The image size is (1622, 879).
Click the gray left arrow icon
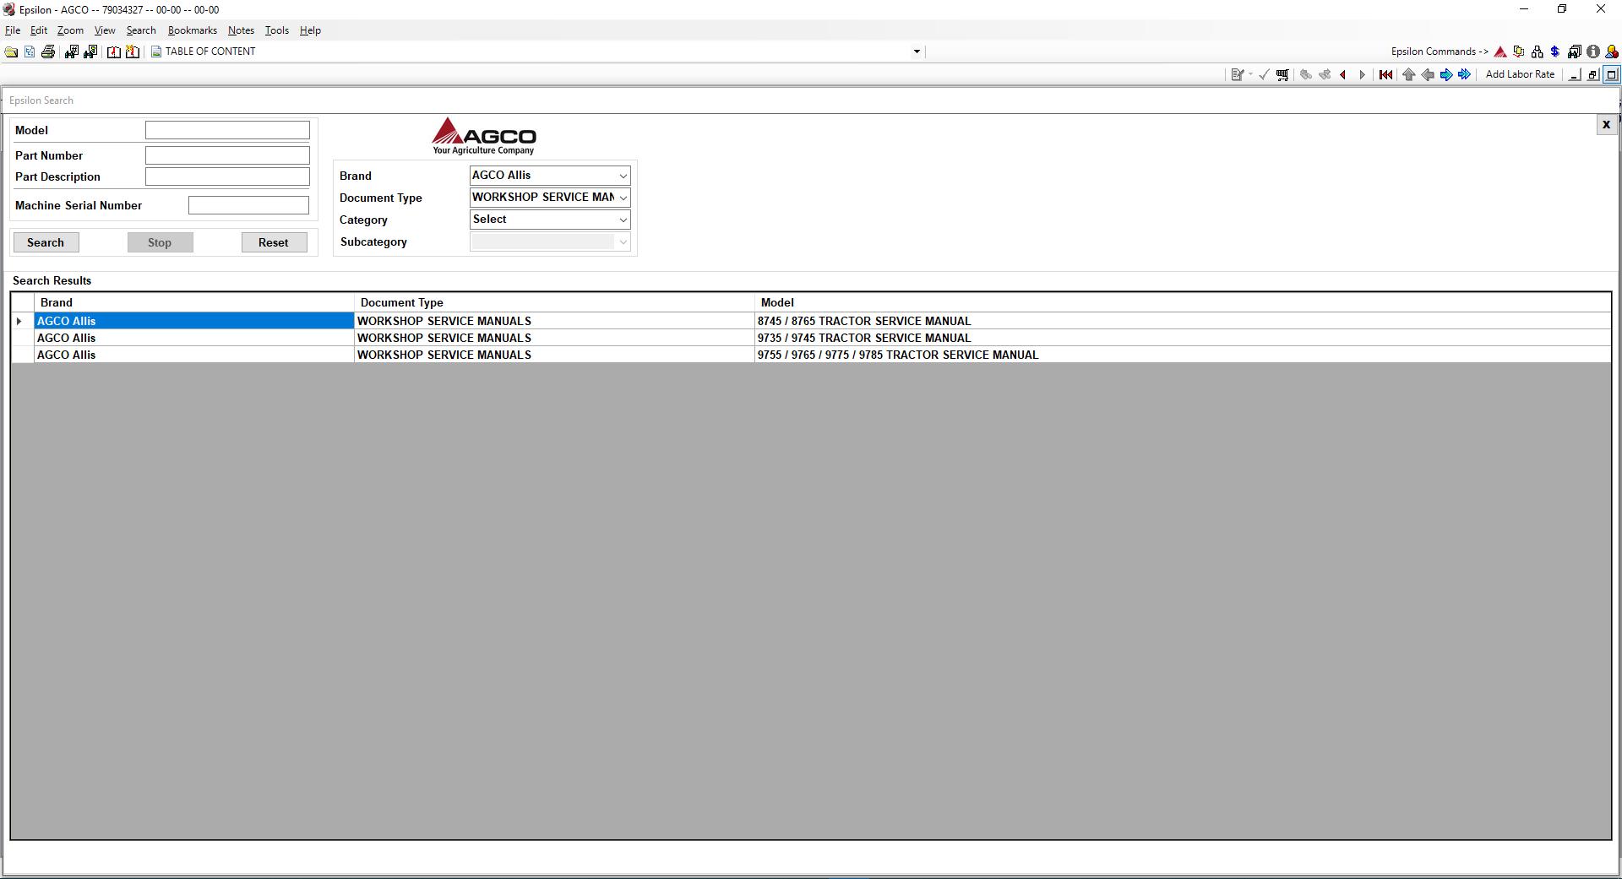point(1427,75)
